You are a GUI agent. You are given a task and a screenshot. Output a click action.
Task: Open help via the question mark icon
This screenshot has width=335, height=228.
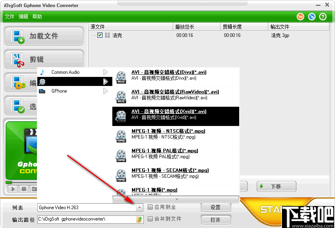322,16
